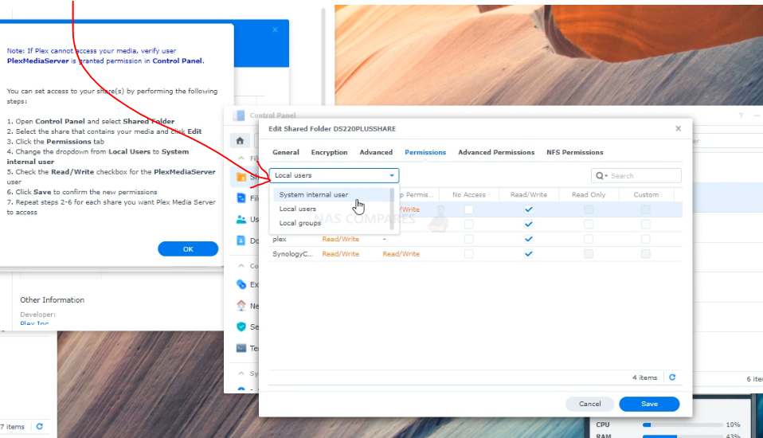Tick Read Only for the plex user
This screenshot has width=763, height=438.
589,239
